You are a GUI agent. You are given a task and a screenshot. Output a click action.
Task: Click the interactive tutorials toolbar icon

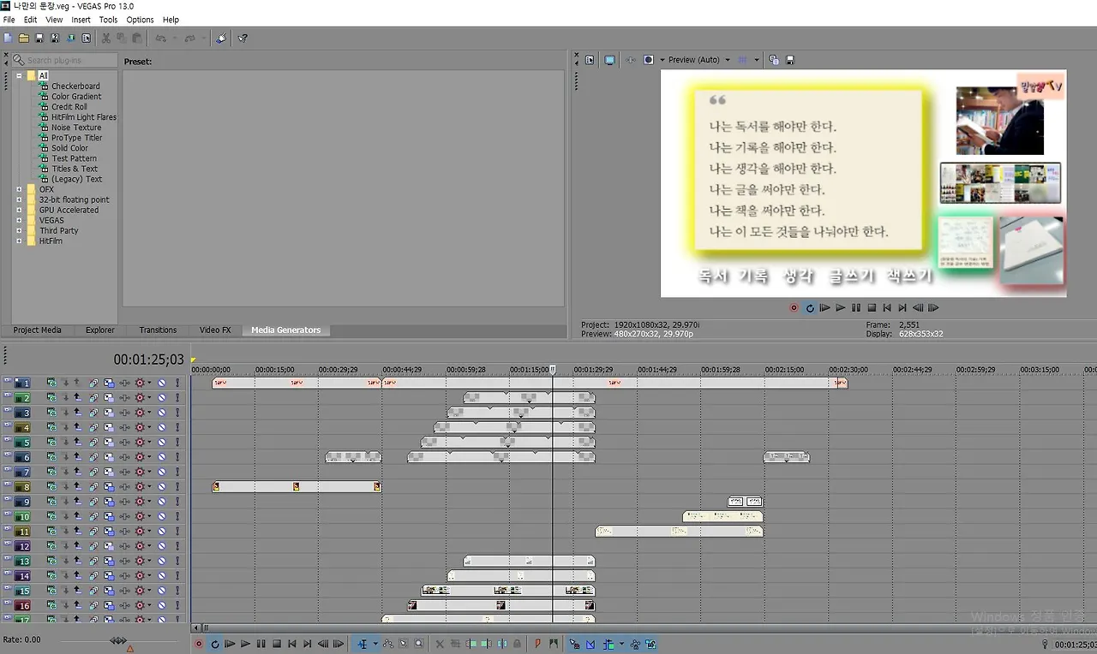(x=221, y=39)
